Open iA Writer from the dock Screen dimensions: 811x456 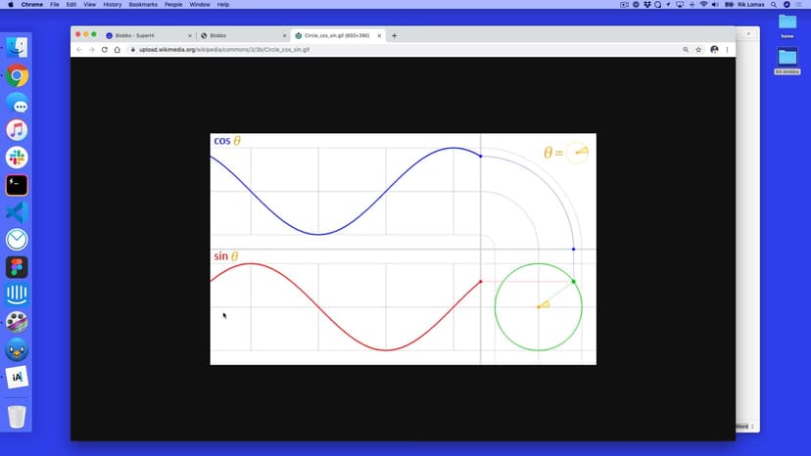pos(17,377)
